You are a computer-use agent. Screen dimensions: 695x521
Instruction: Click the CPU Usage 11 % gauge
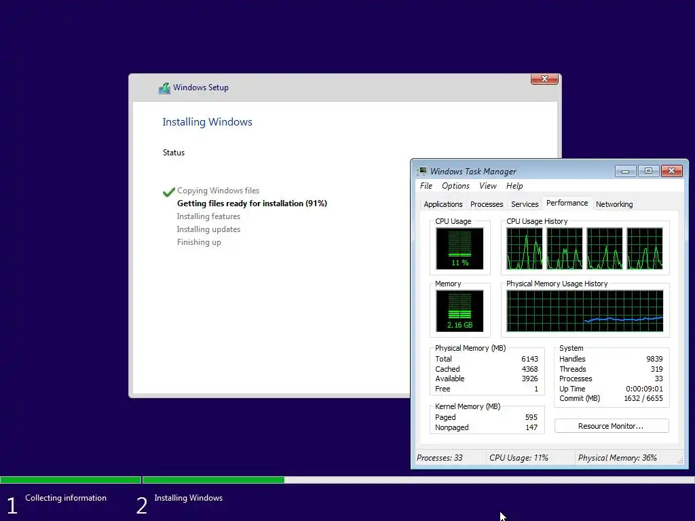[x=459, y=248]
